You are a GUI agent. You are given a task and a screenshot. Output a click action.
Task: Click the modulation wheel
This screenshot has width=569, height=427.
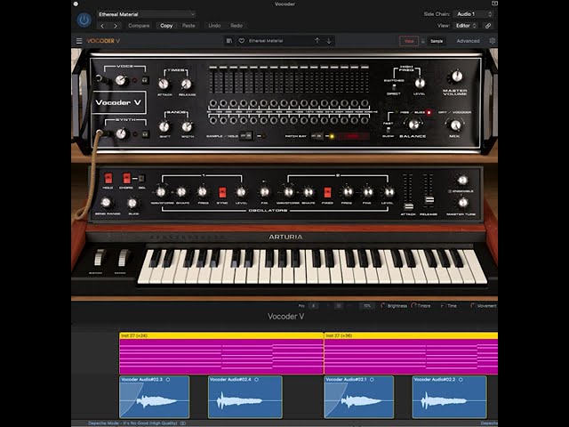click(x=124, y=257)
